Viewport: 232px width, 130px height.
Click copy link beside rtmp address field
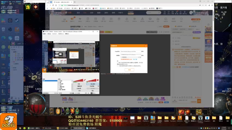pos(142,51)
